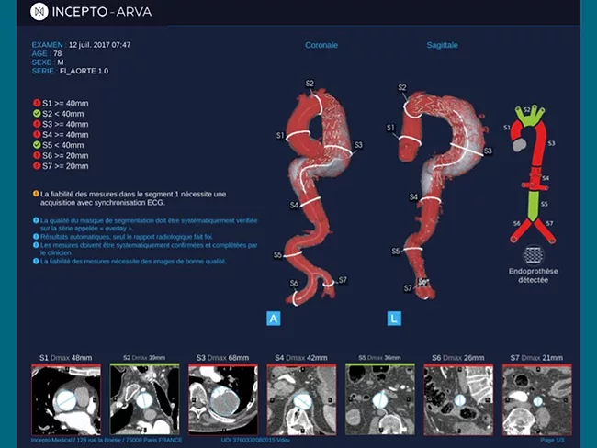Click the green check icon beside S5 < 40mm
This screenshot has width=597, height=448.
35,145
